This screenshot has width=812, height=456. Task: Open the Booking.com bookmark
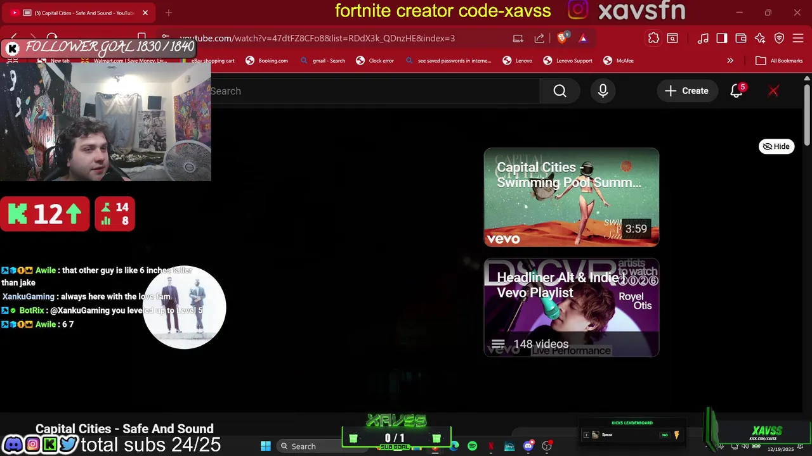(x=267, y=61)
